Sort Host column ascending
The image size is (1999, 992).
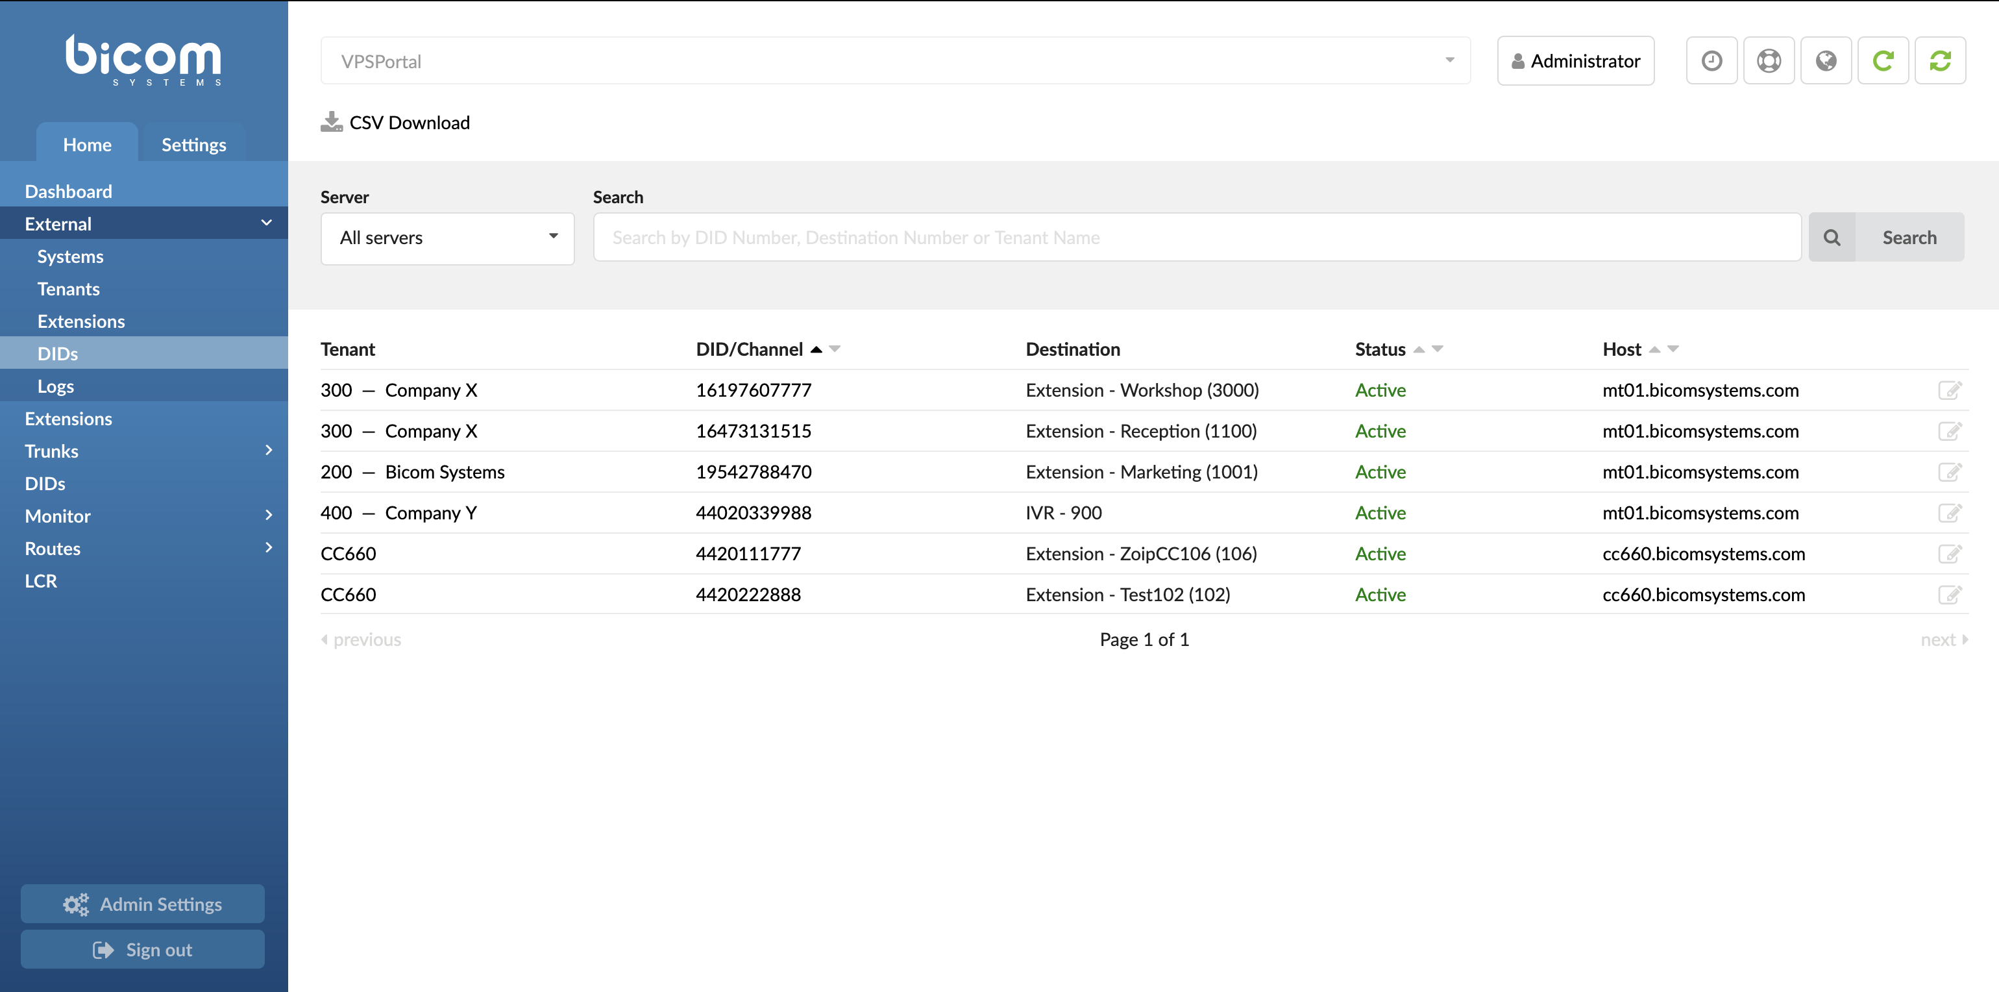point(1654,349)
